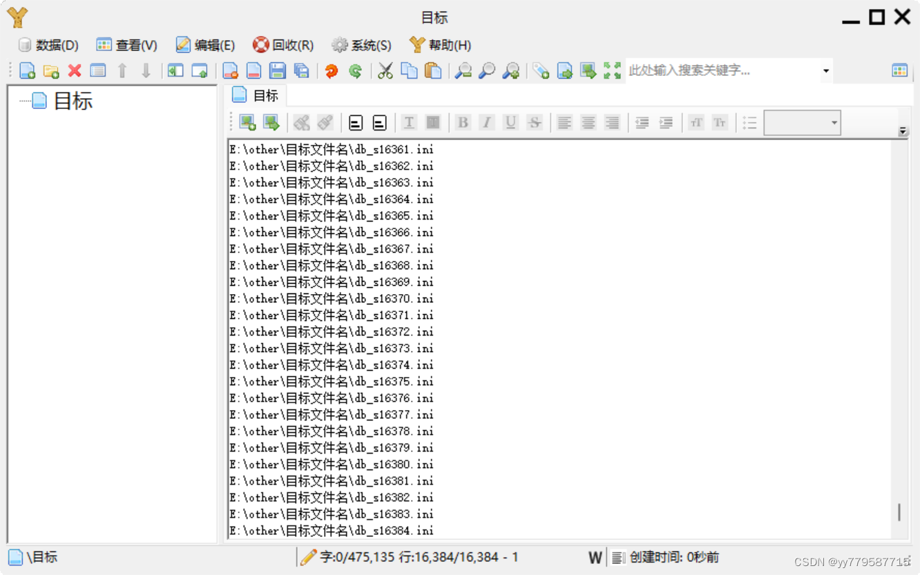This screenshot has height=575, width=920.
Task: Create a new document with the green-plus page icon
Action: (x=27, y=70)
